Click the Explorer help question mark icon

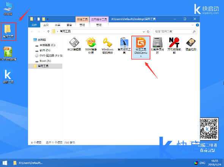[197, 25]
